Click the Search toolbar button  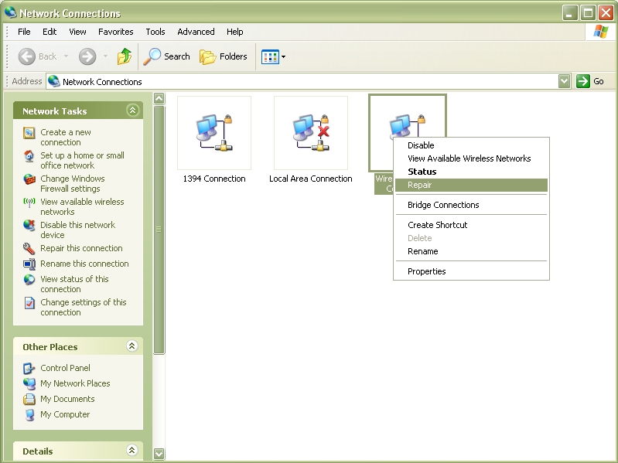(x=167, y=56)
